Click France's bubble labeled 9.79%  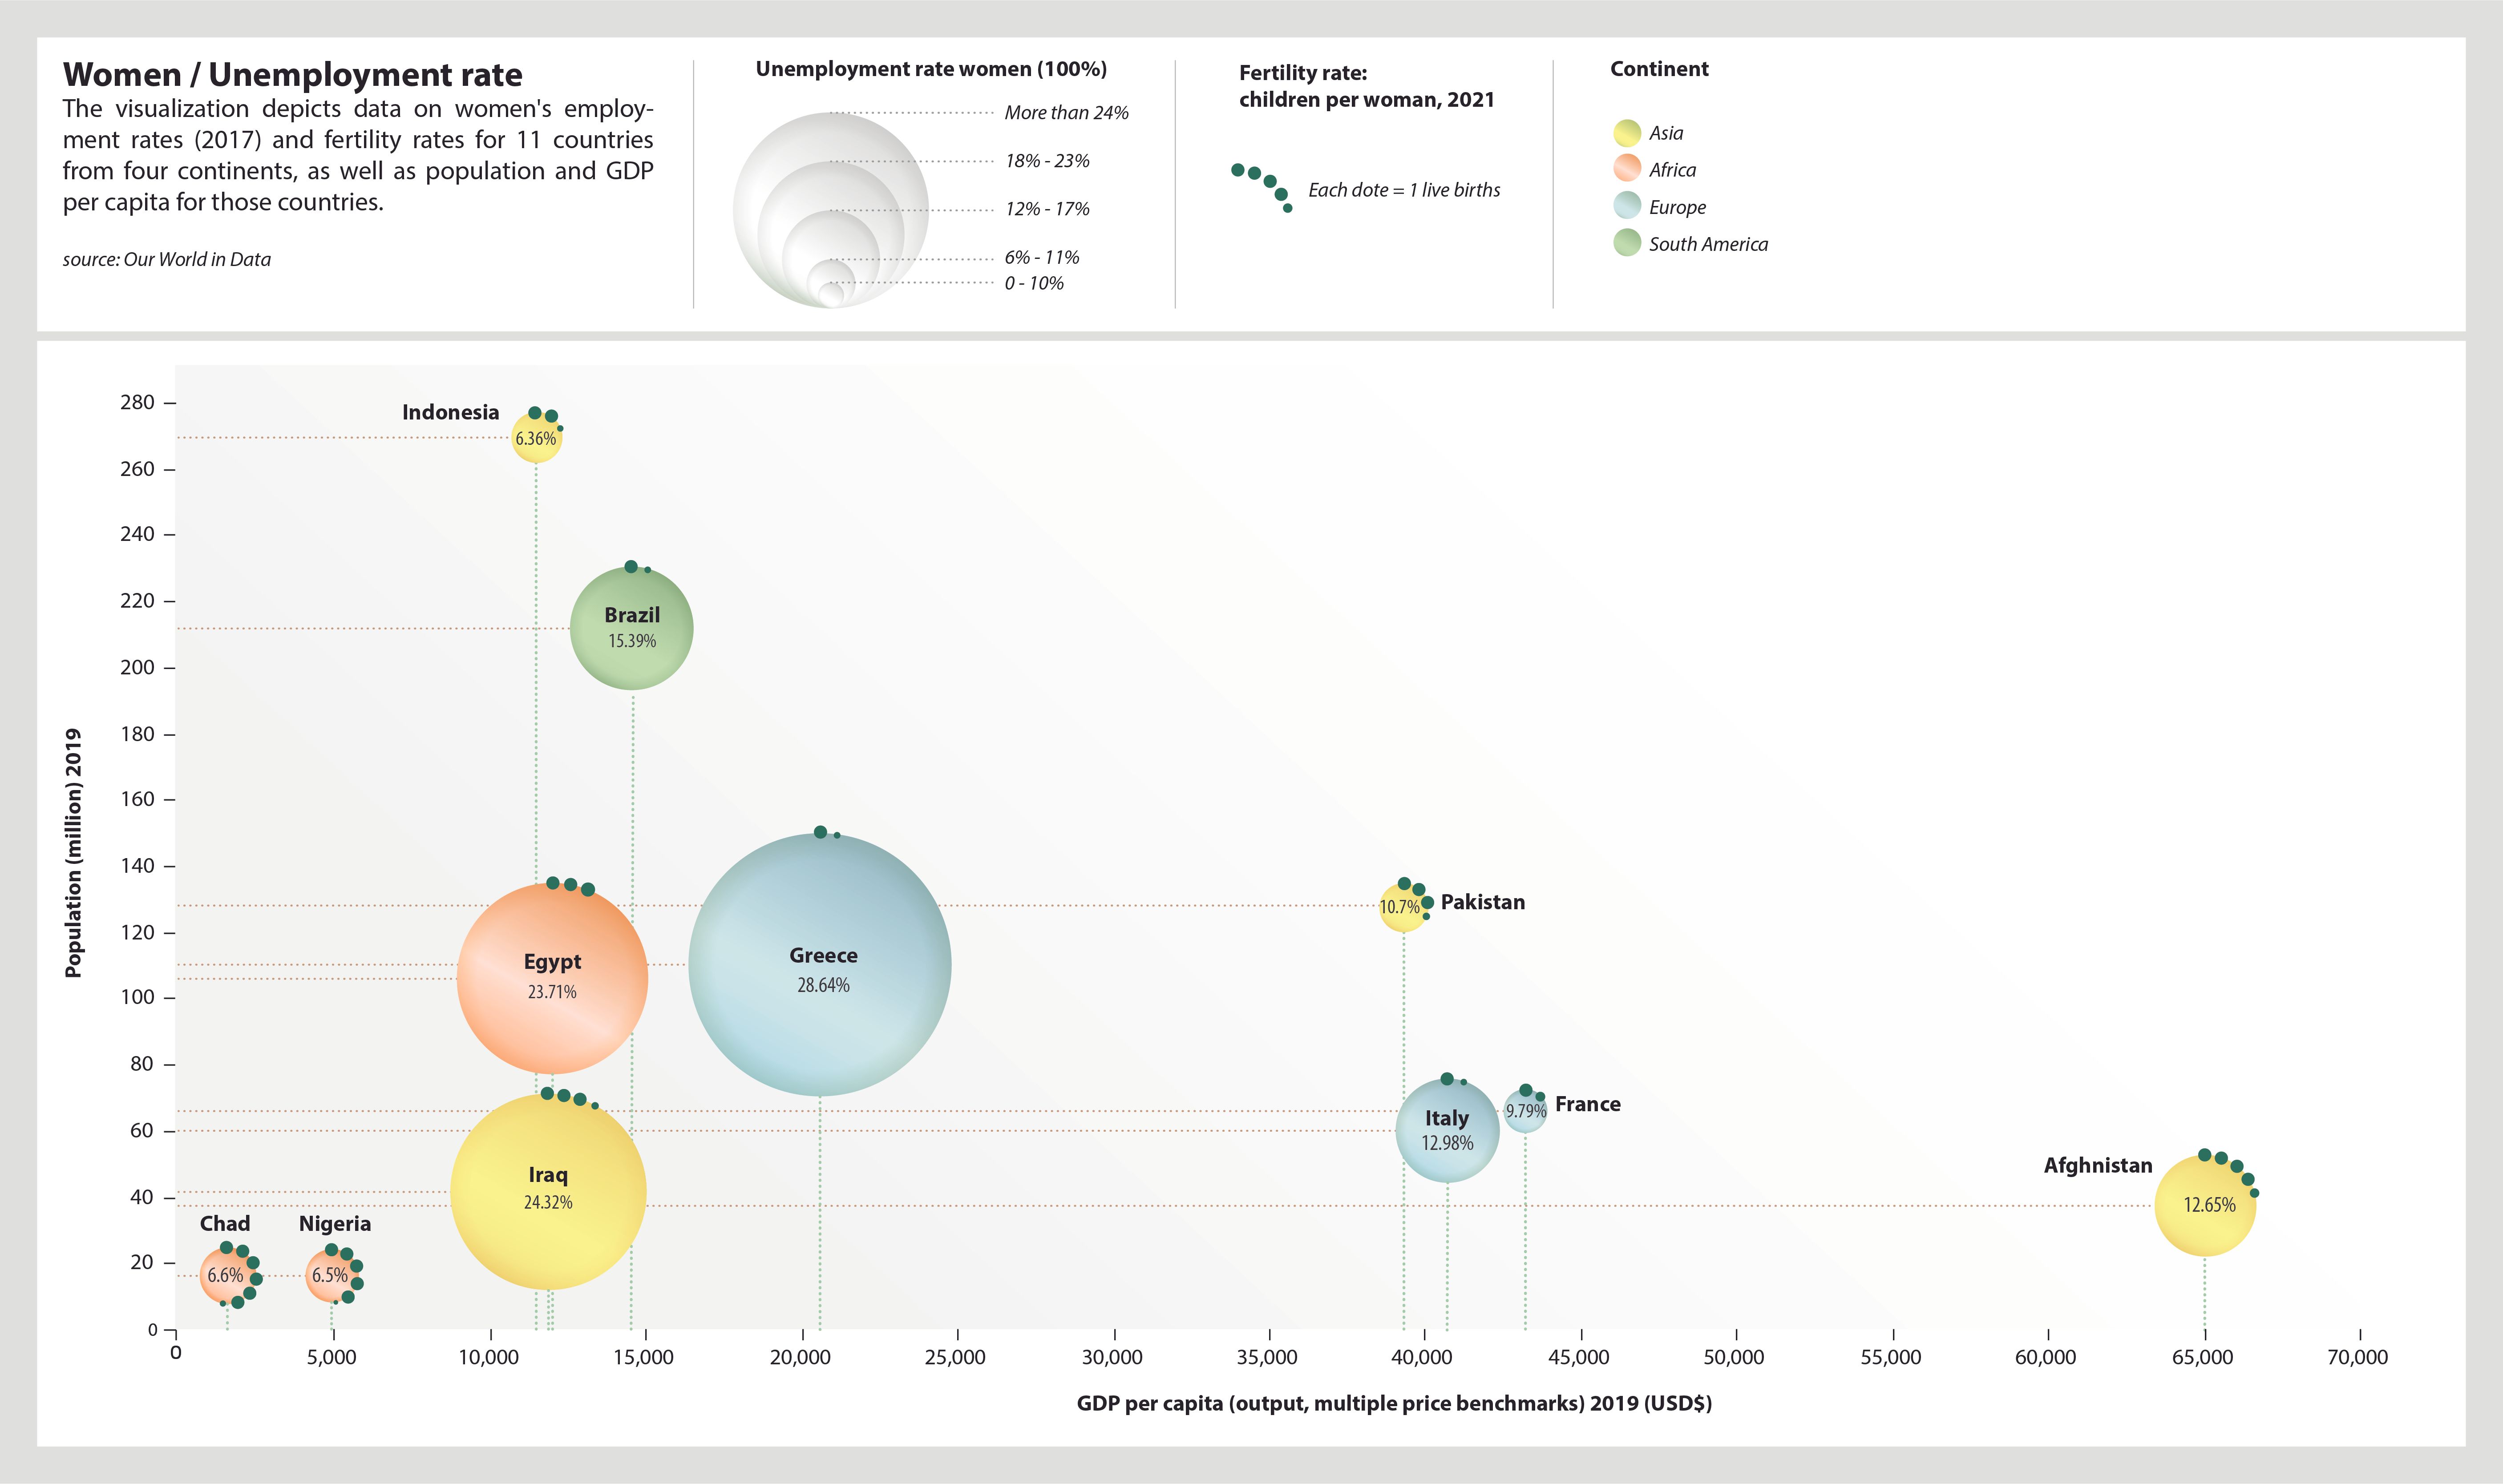(x=1525, y=1111)
